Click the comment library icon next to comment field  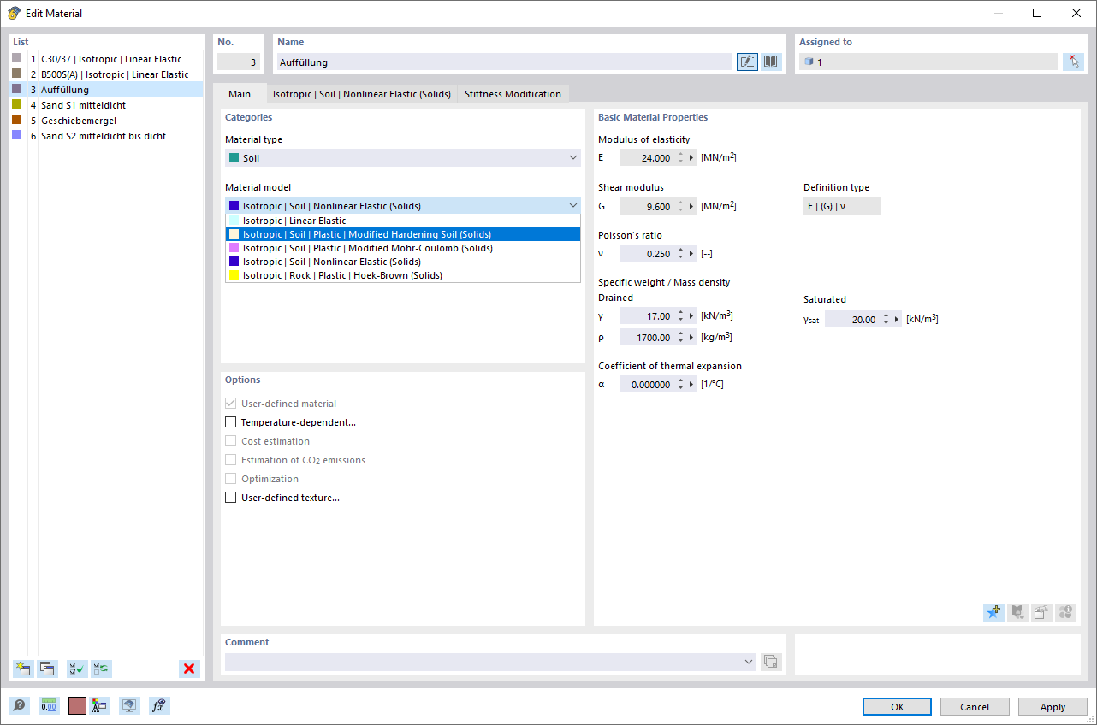click(771, 662)
